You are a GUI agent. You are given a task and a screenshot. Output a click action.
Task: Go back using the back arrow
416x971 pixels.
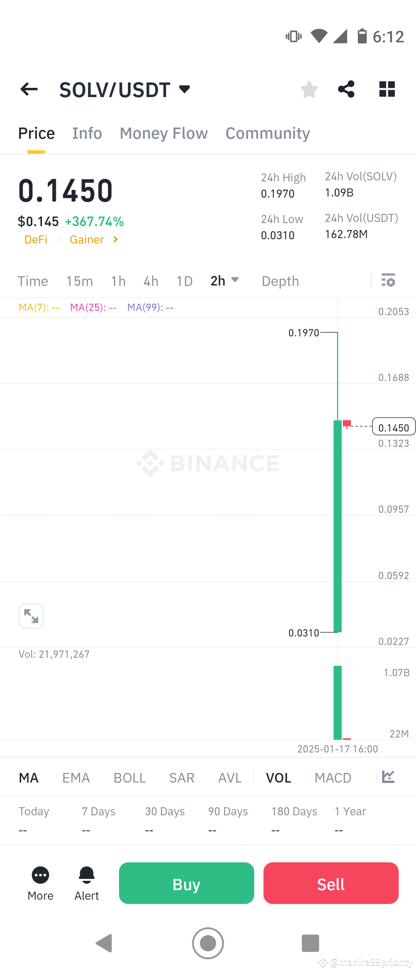pos(29,89)
